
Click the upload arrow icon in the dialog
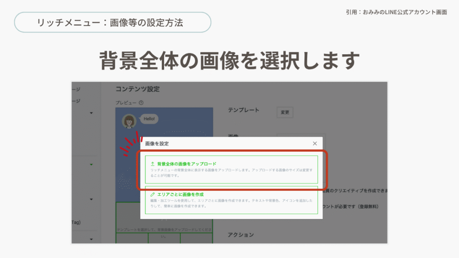[x=153, y=164]
